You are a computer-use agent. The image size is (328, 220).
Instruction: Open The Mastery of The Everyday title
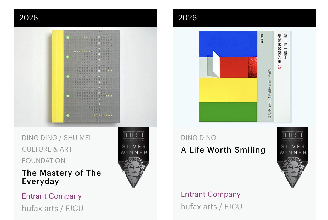pyautogui.click(x=61, y=177)
